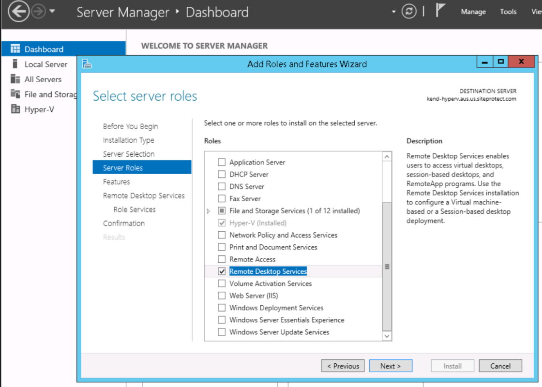Check the DHCP Server role checkbox
The image size is (542, 387).
[x=222, y=174]
